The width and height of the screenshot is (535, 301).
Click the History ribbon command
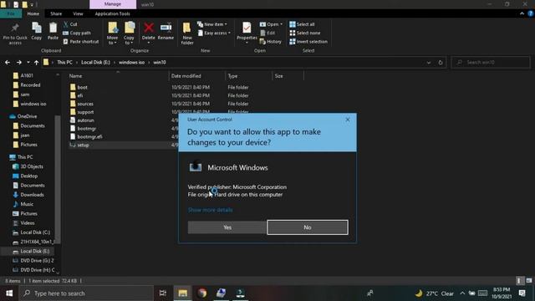pyautogui.click(x=271, y=42)
